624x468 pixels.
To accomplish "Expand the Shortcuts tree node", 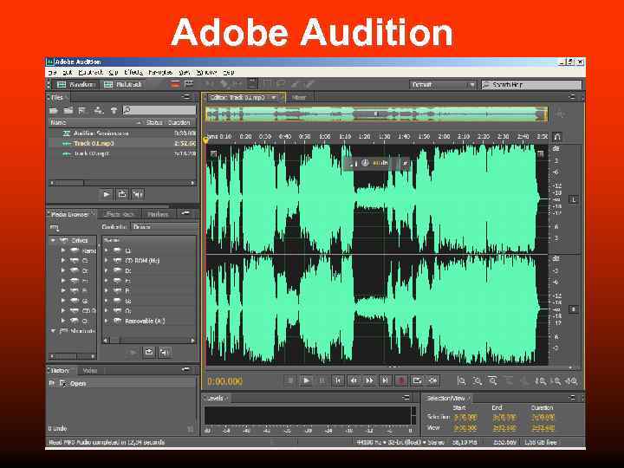I will coord(53,331).
